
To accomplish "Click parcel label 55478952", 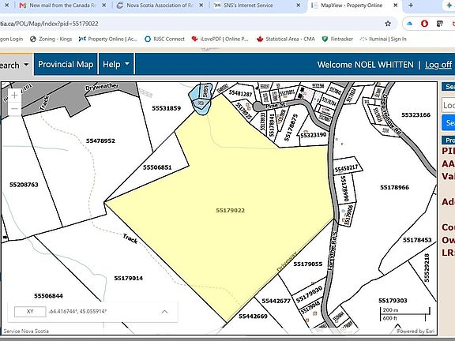I will tap(100, 141).
